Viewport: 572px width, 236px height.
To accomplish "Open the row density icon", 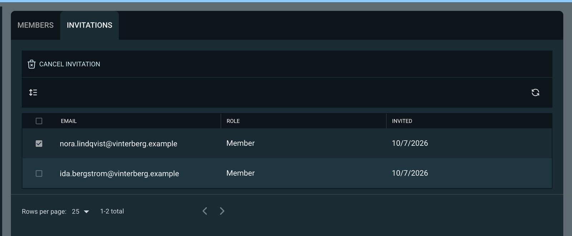I will tap(33, 93).
